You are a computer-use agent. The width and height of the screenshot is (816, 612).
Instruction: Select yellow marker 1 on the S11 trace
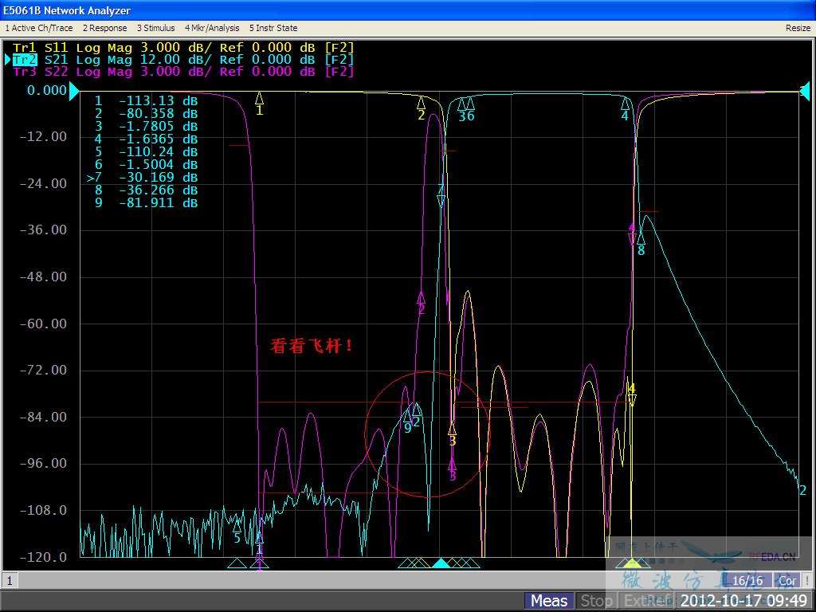259,103
